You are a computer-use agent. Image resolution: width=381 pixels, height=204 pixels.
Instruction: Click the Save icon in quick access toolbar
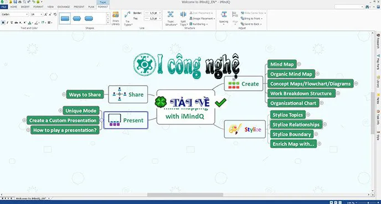(16, 2)
